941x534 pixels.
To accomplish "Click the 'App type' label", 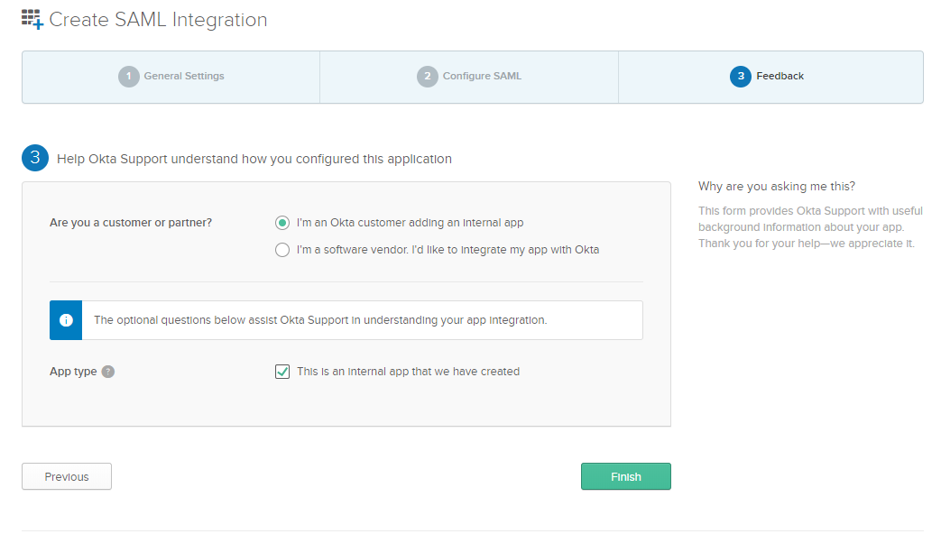I will pos(73,372).
